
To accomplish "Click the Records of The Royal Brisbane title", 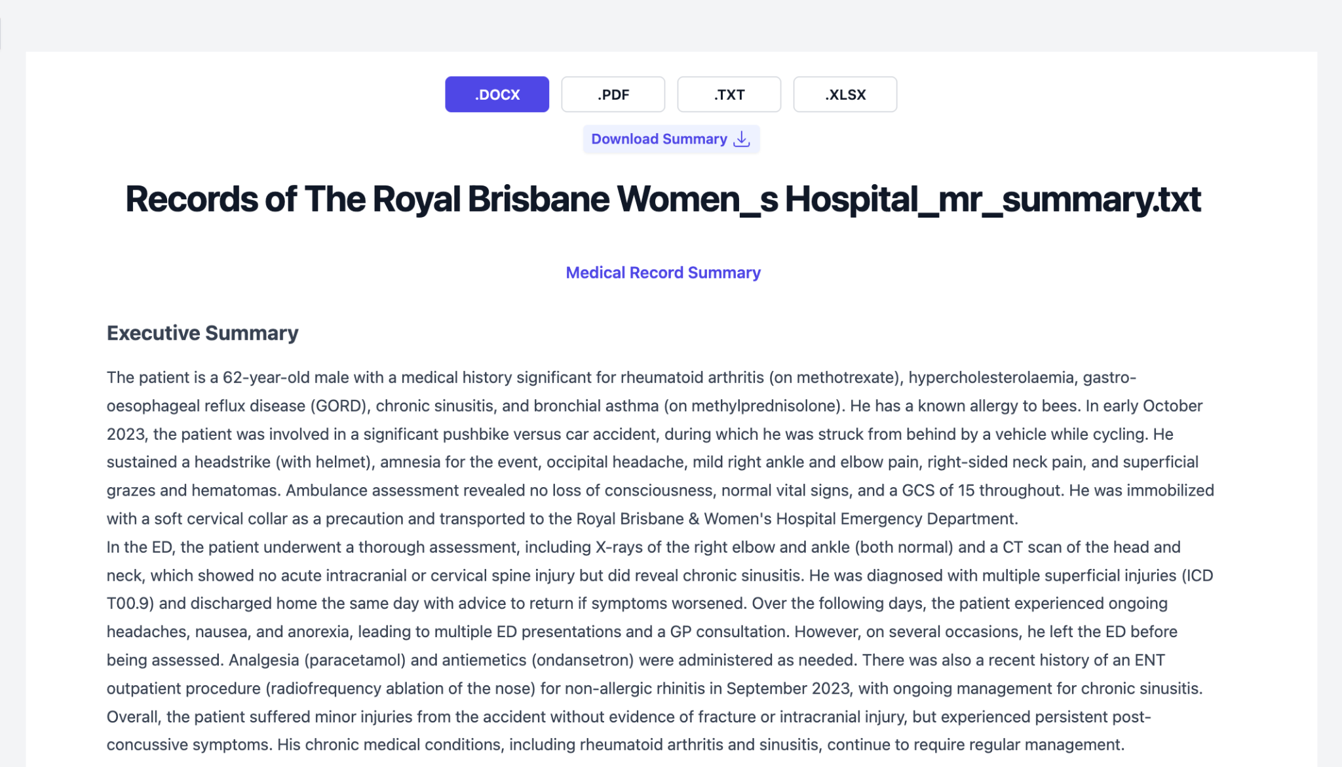I will pos(662,199).
